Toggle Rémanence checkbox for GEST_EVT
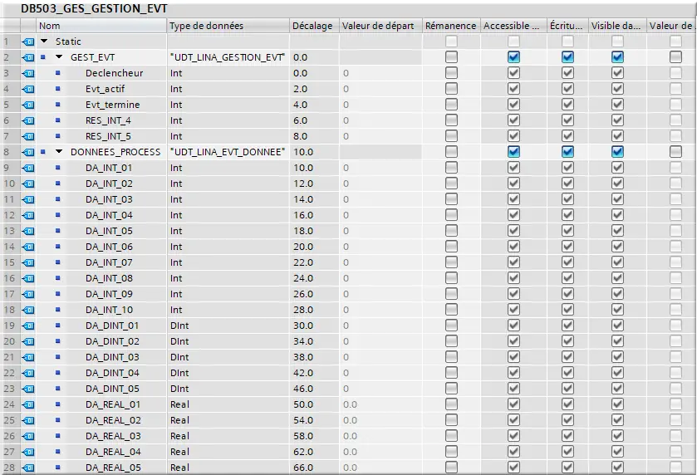The image size is (697, 475). point(451,56)
